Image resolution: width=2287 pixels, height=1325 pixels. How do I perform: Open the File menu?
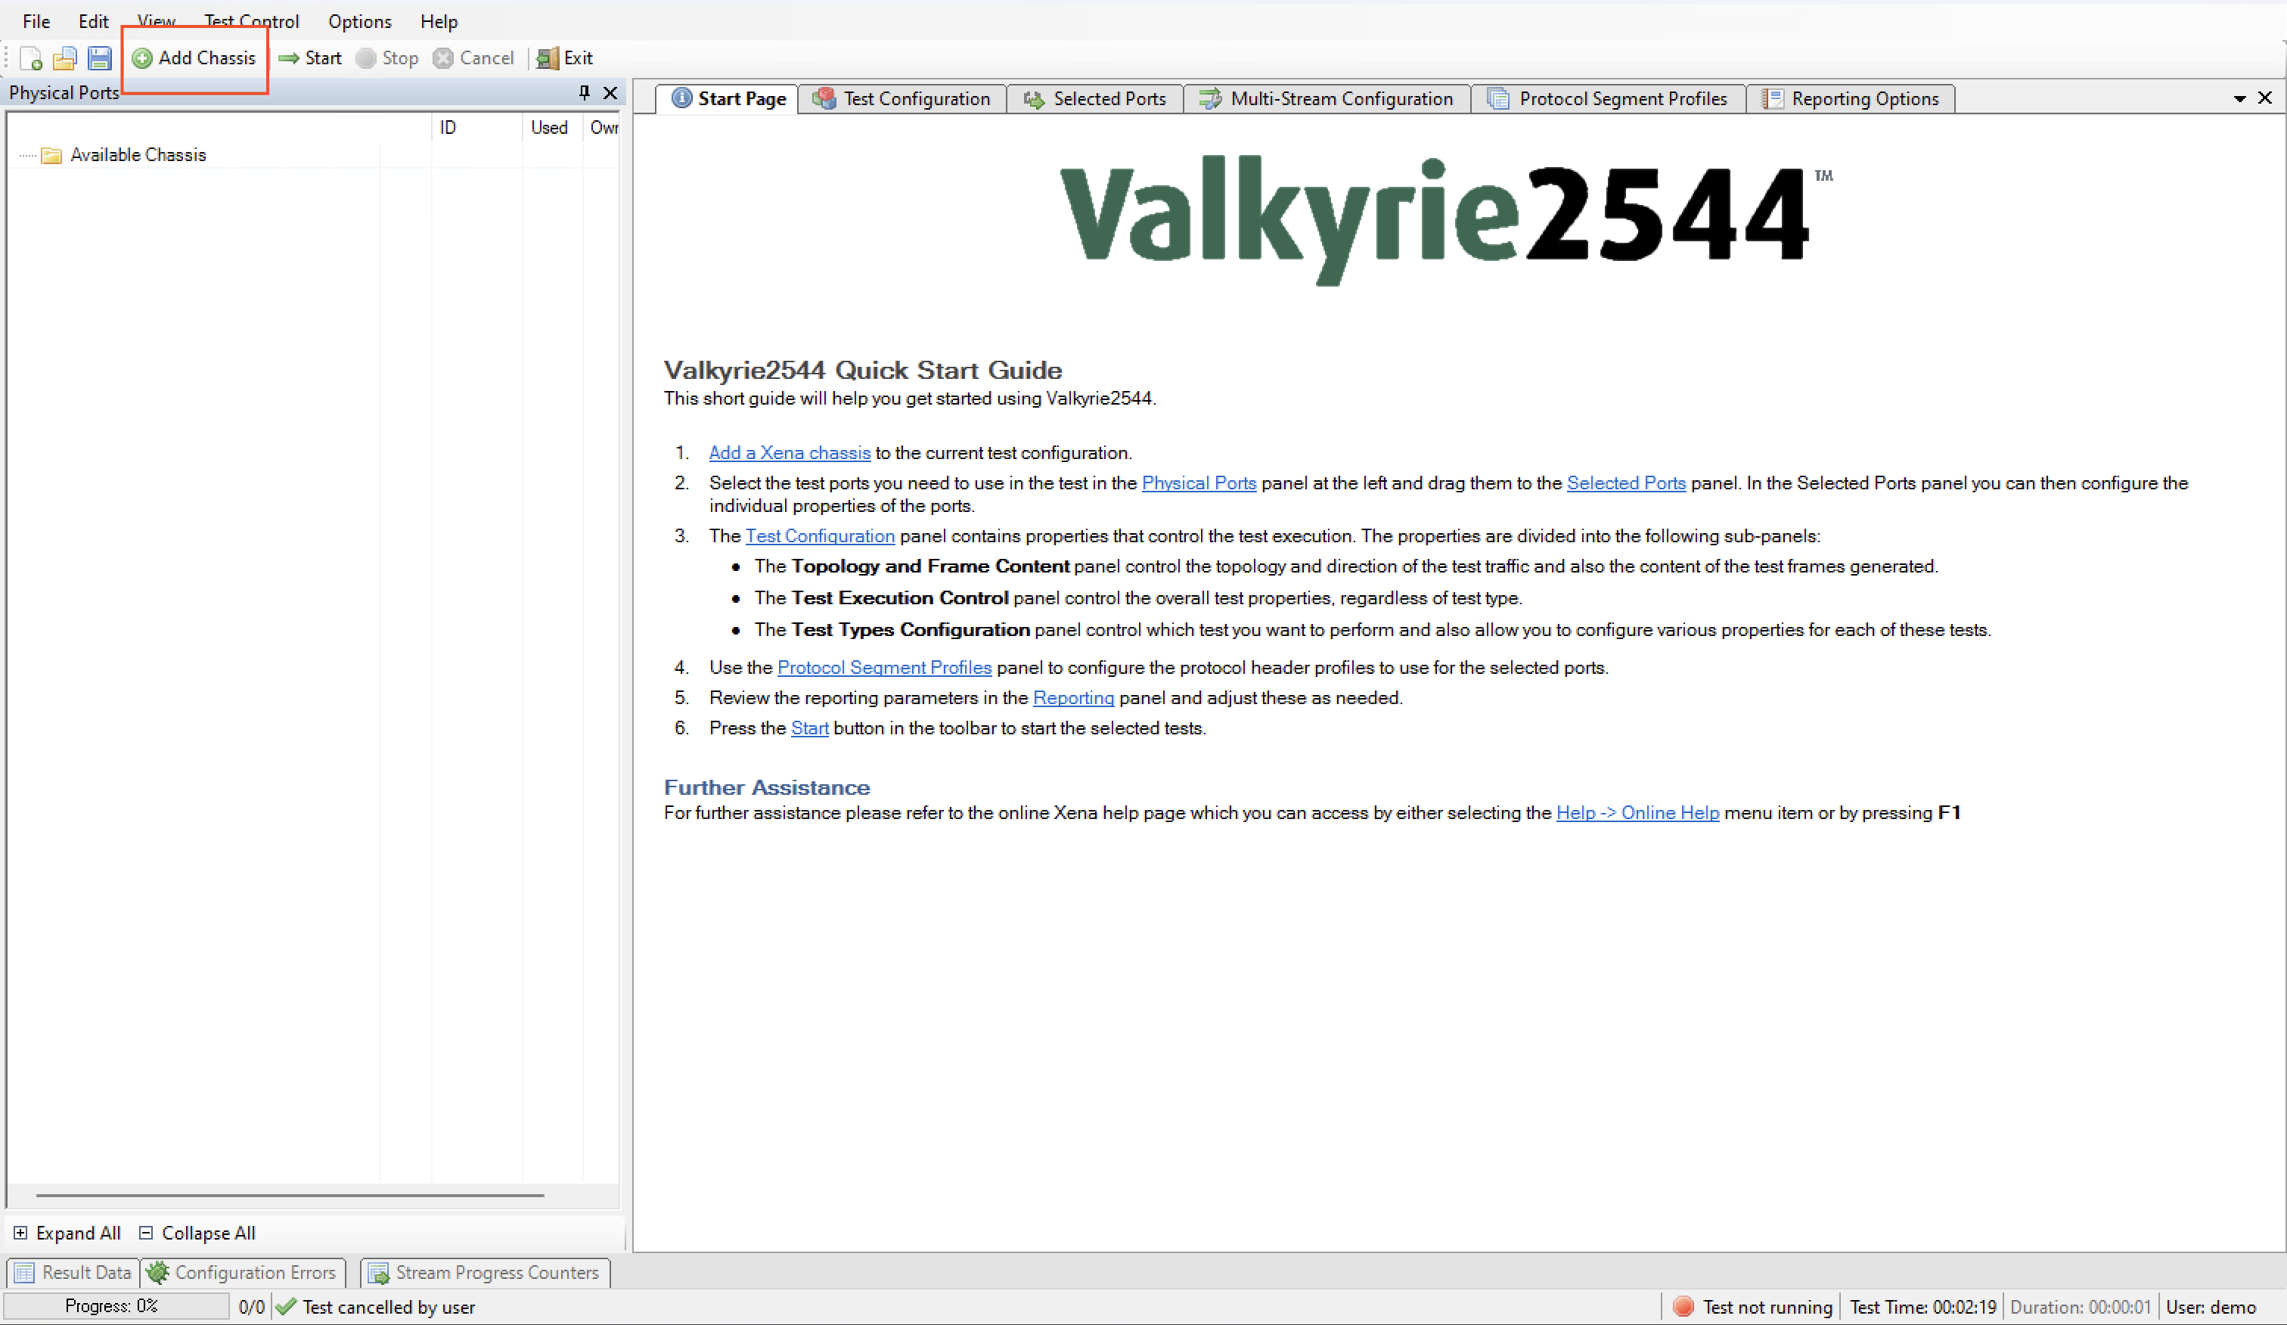coord(36,21)
